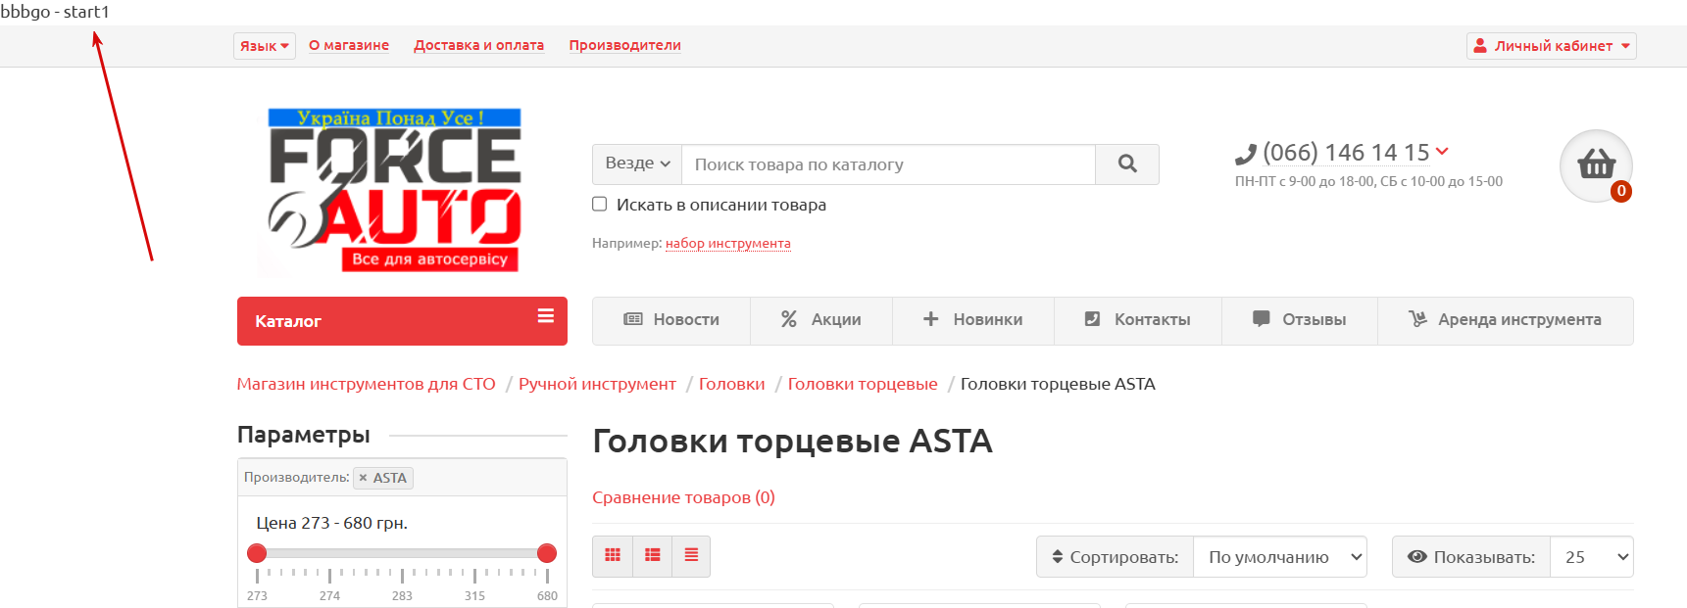Click the user icon in Личный кабинет
This screenshot has width=1687, height=608.
tap(1480, 45)
